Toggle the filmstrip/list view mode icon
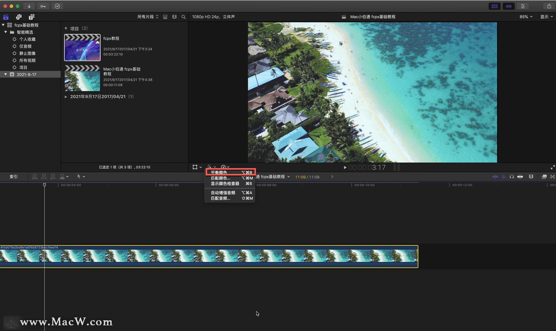 [x=165, y=17]
